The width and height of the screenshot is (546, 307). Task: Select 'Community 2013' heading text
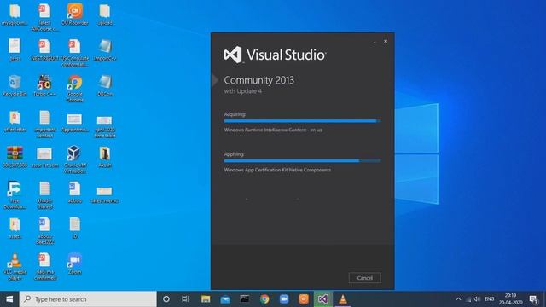(x=258, y=80)
